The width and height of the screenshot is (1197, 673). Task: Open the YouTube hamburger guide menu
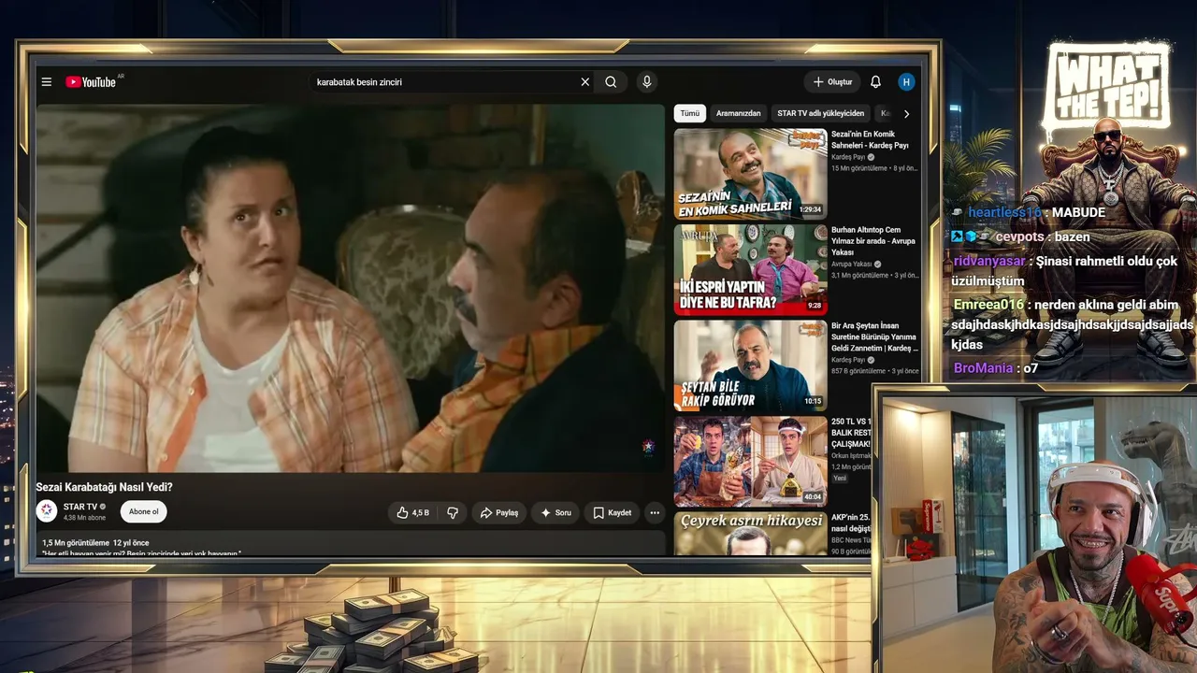(x=46, y=82)
